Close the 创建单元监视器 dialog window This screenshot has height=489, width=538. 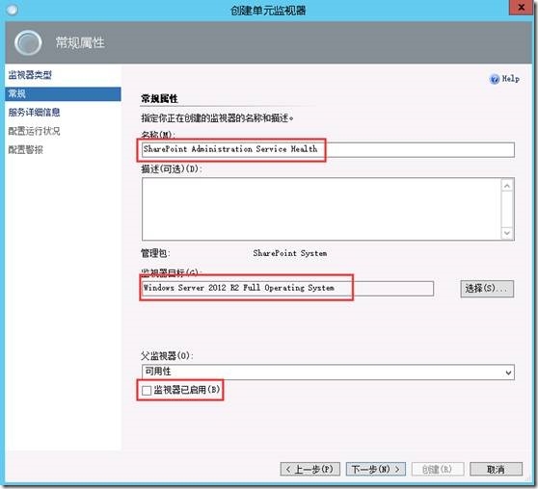point(521,7)
